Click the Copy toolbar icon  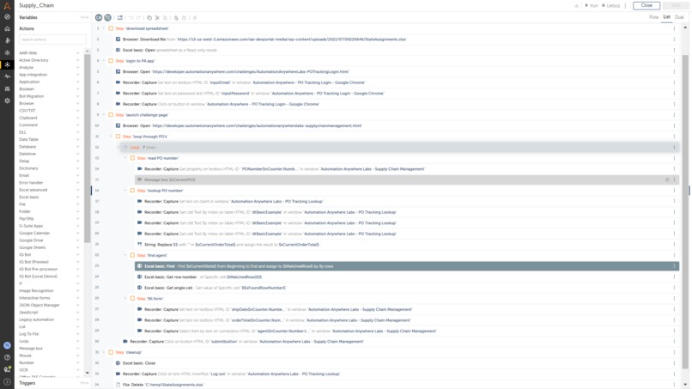(x=149, y=18)
